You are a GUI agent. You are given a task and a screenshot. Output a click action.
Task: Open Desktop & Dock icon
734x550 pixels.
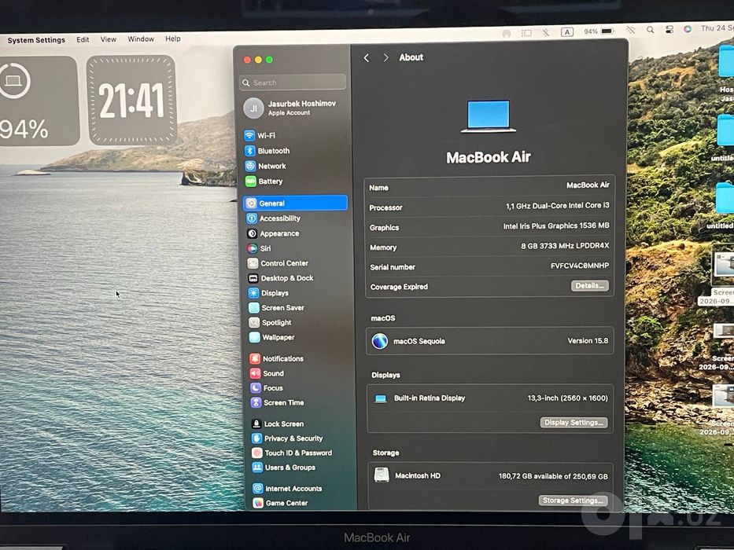(253, 278)
